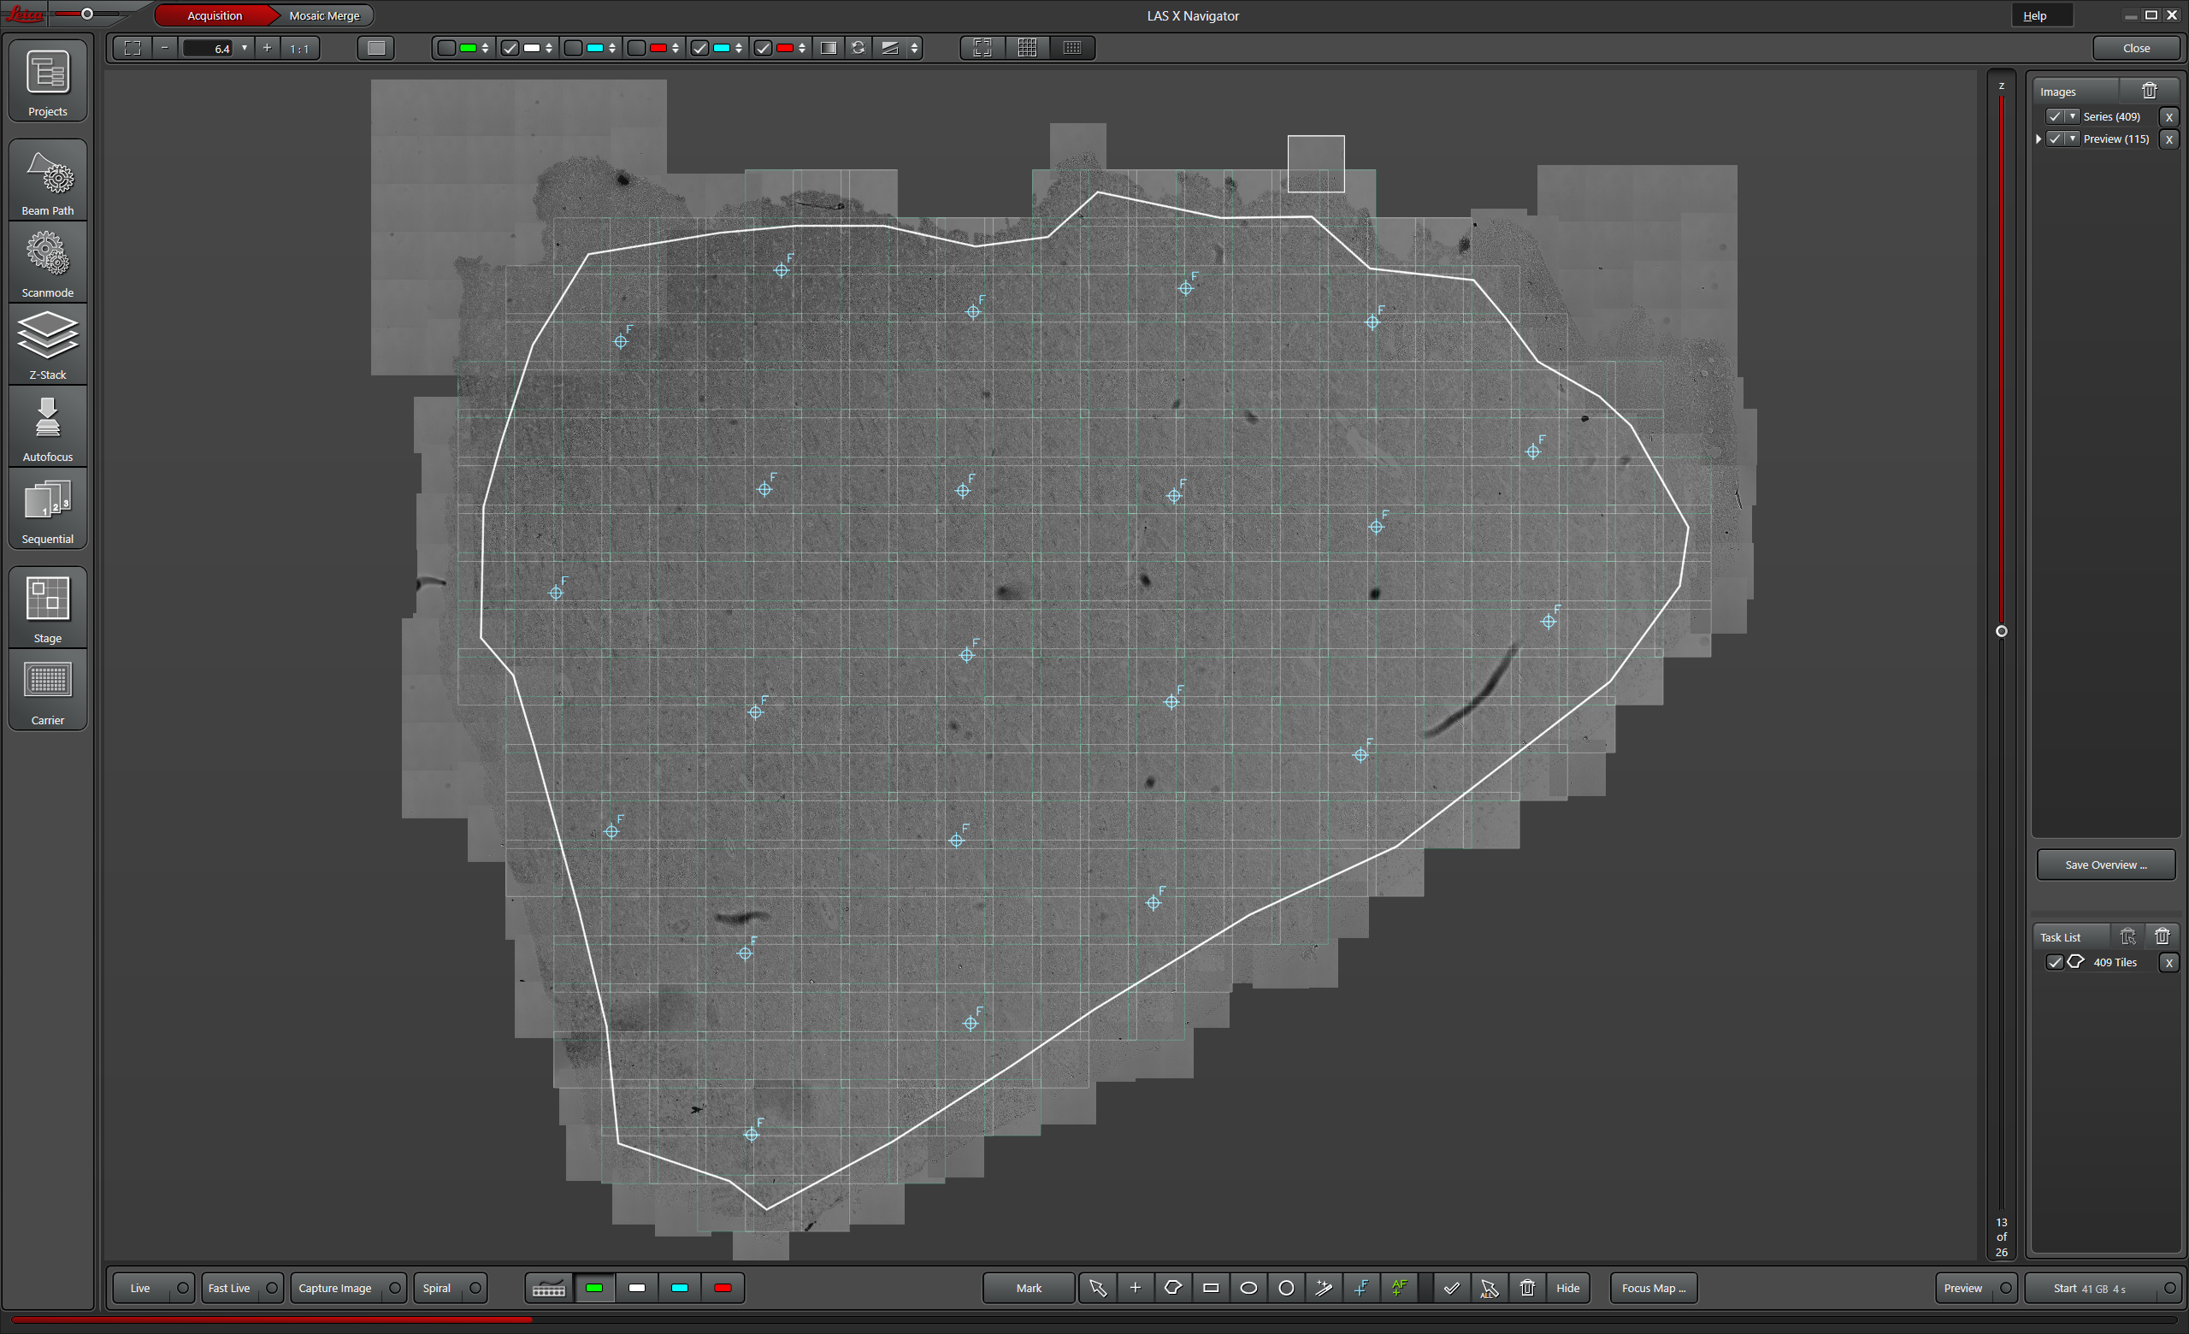The image size is (2189, 1334).
Task: Click the green AF autofocus point tool
Action: (x=1399, y=1288)
